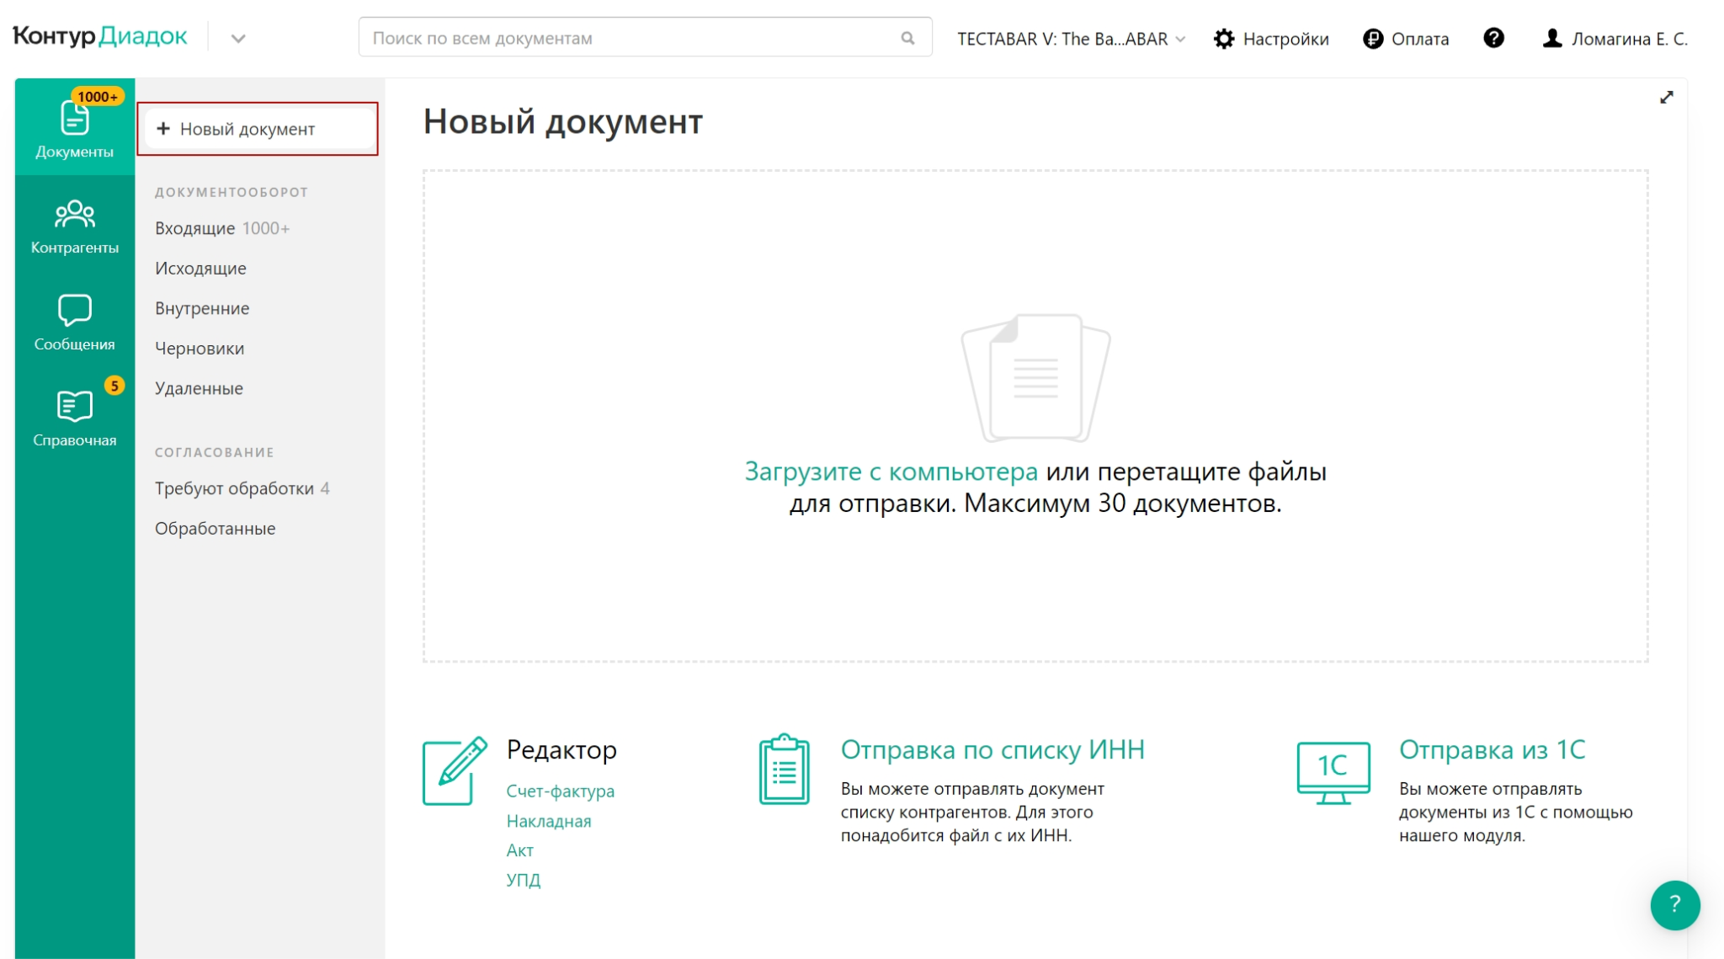Open the Справочная help book section
The image size is (1724, 959).
(x=74, y=418)
